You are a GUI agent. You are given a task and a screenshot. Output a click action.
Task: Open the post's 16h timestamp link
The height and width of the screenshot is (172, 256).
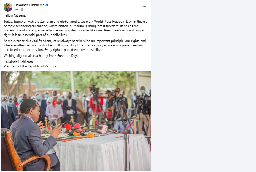[x=16, y=9]
